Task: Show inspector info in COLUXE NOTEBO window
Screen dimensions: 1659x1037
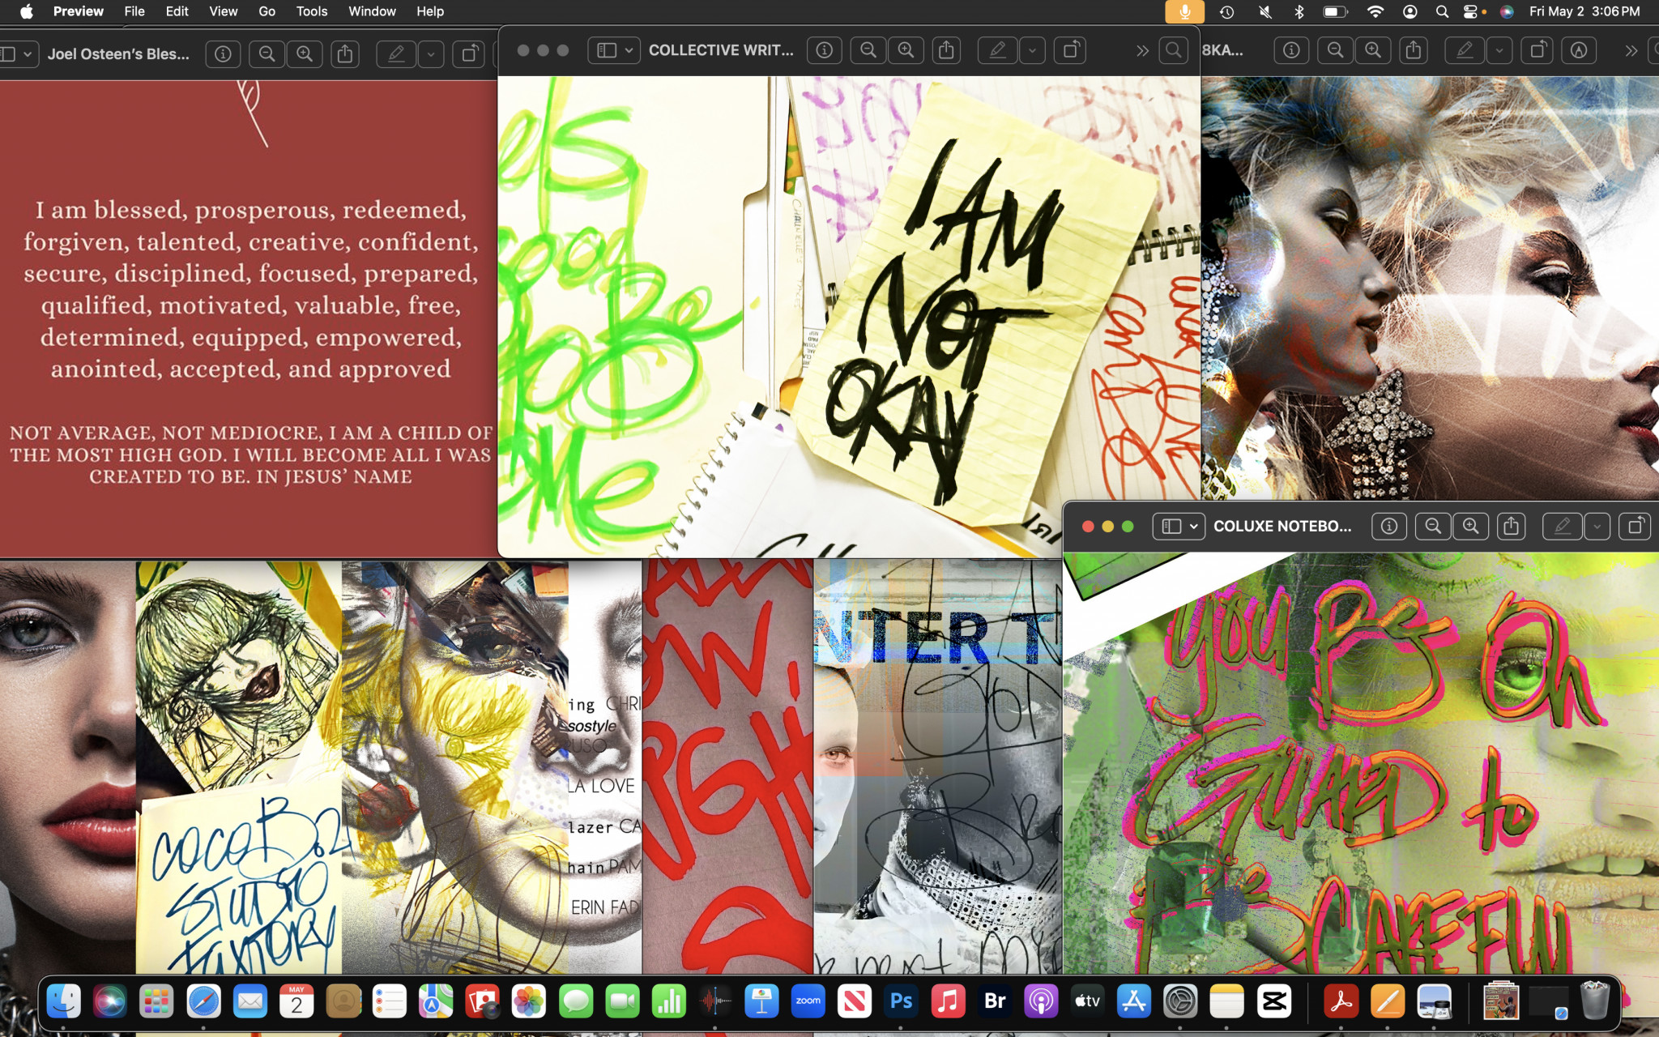Action: (x=1388, y=527)
